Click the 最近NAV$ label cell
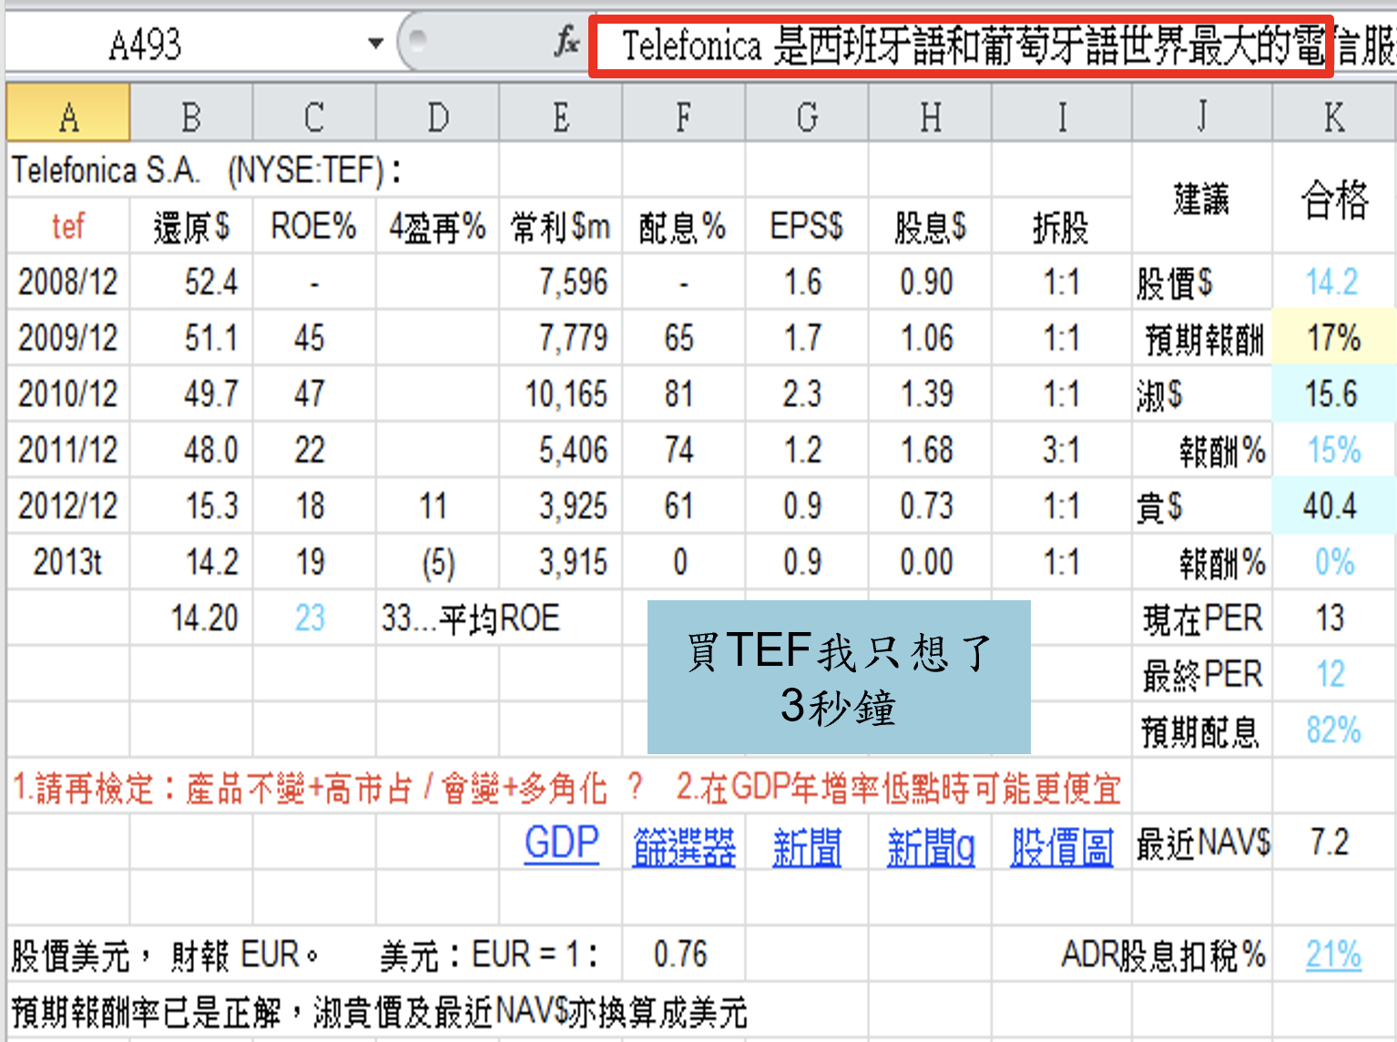This screenshot has height=1042, width=1397. click(x=1202, y=842)
